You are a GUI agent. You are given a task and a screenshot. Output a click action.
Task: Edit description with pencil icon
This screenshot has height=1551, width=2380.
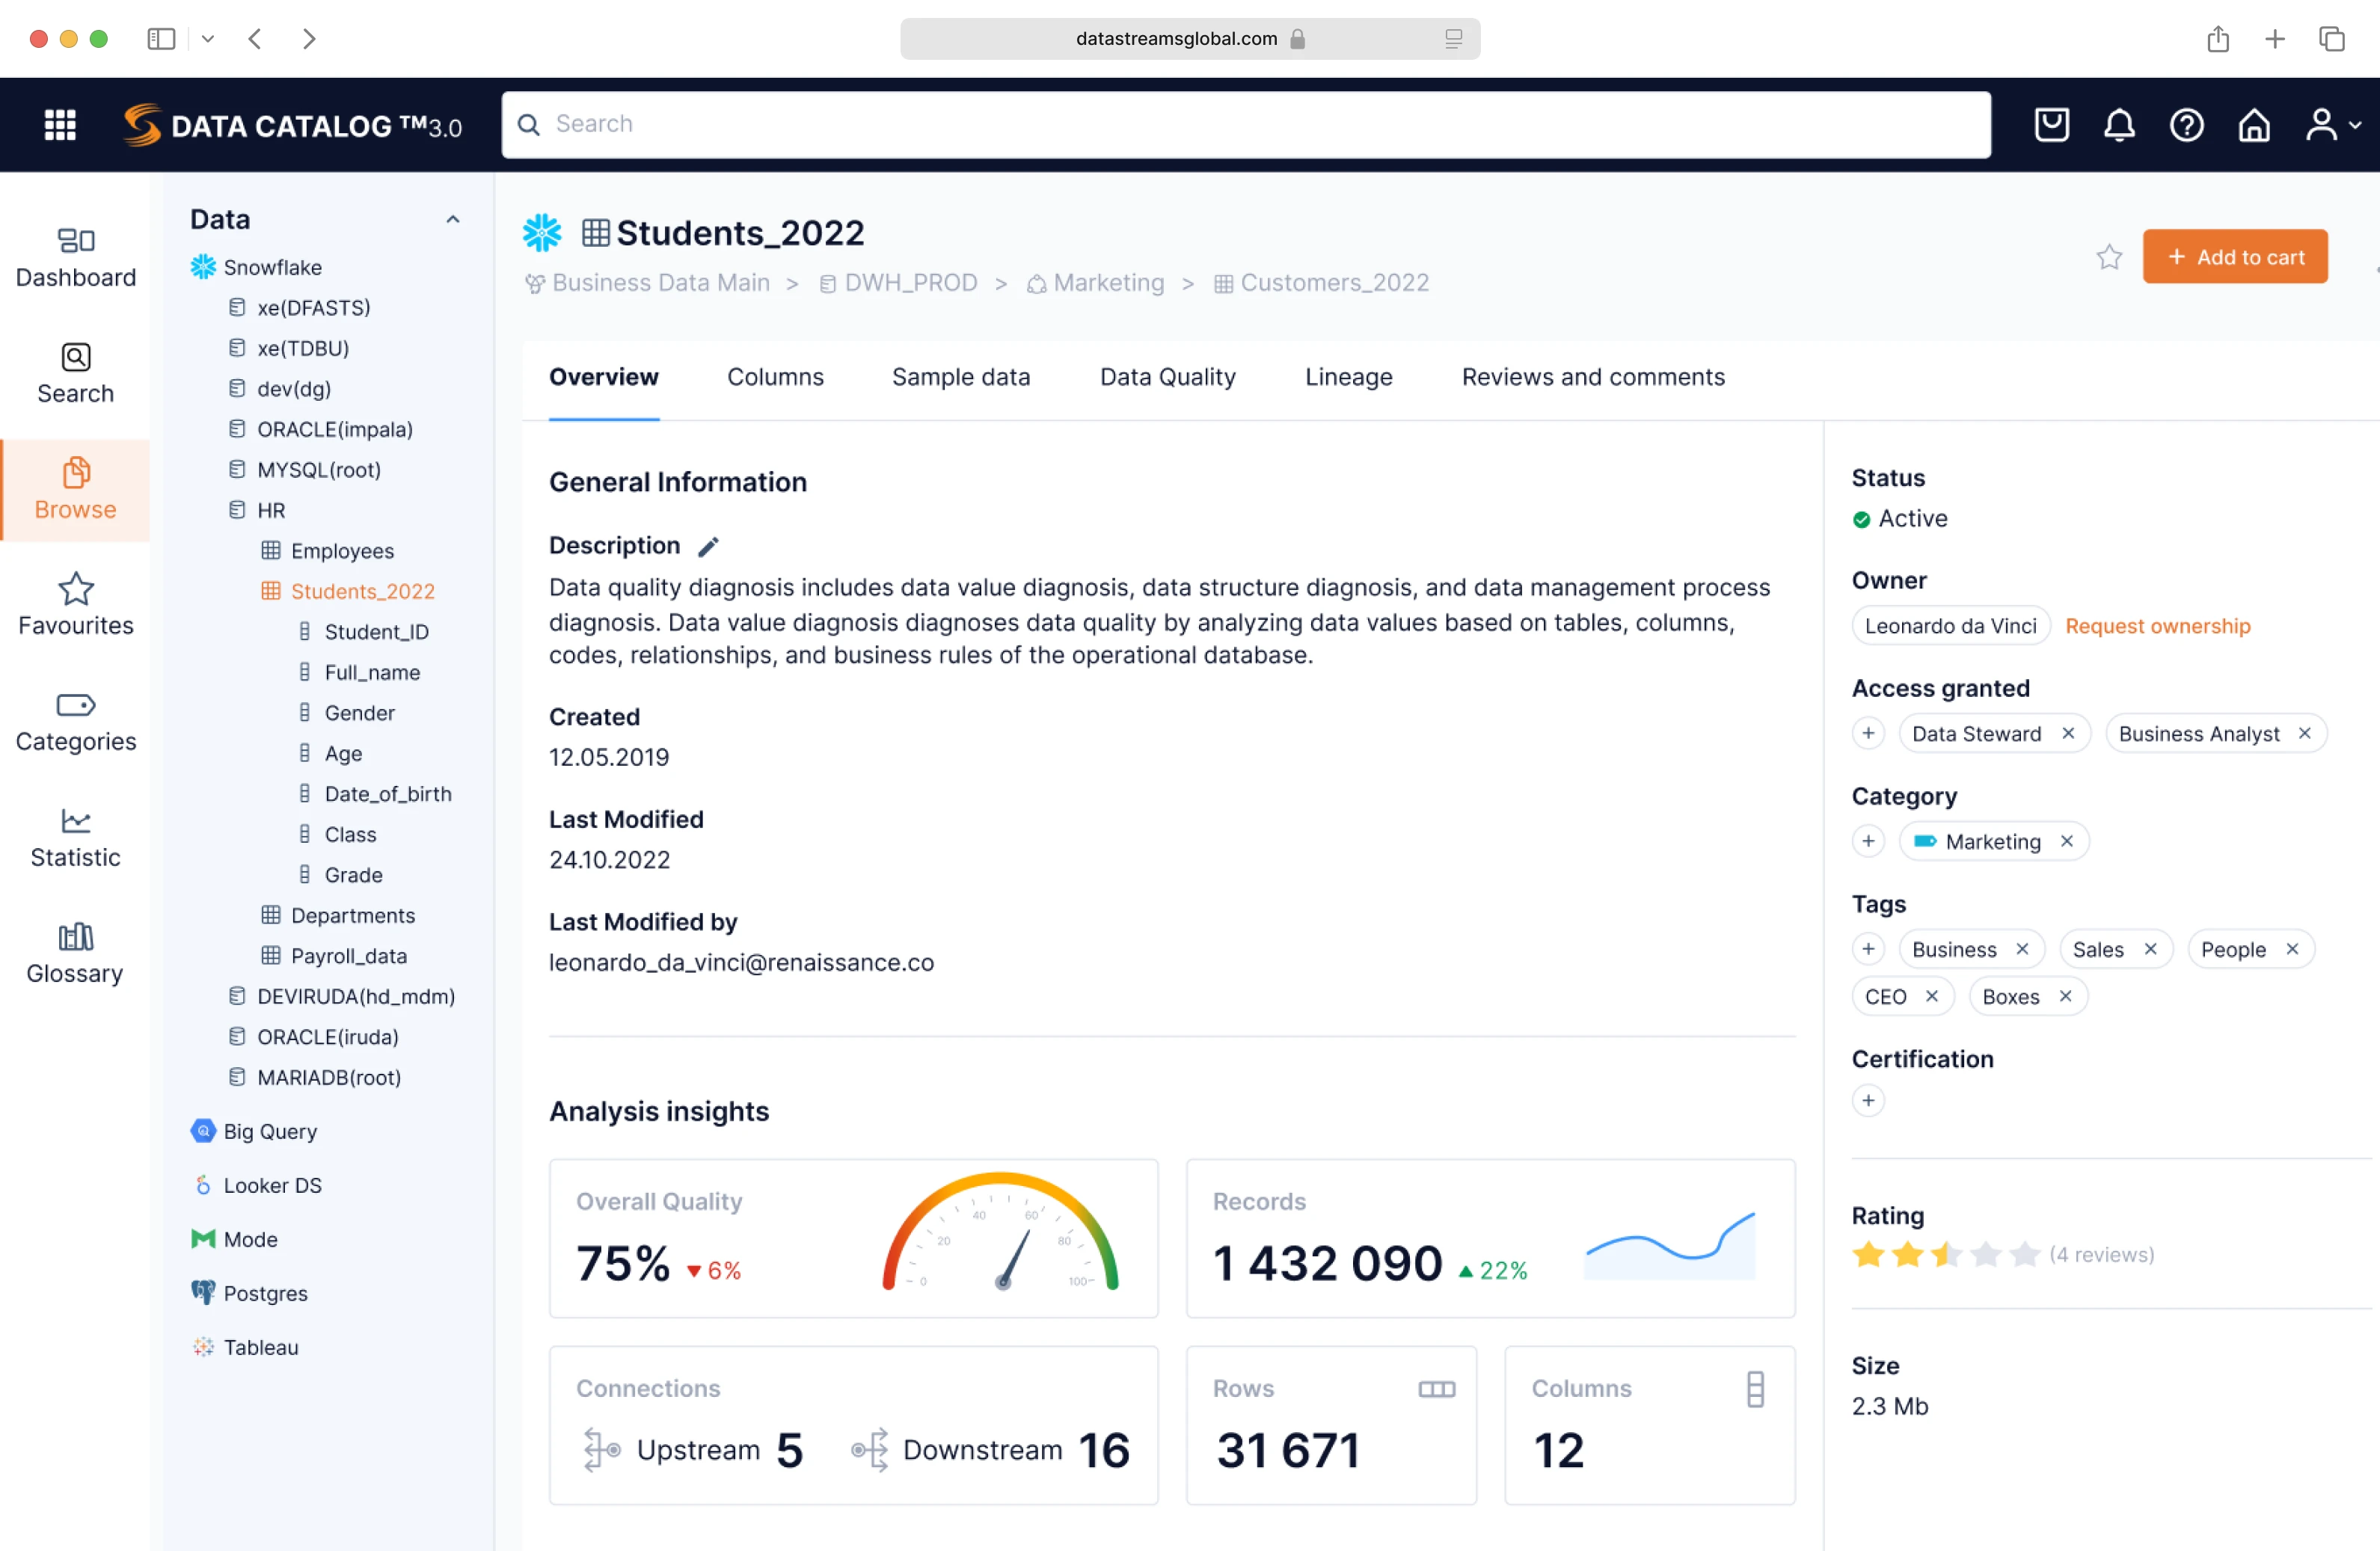click(x=708, y=546)
